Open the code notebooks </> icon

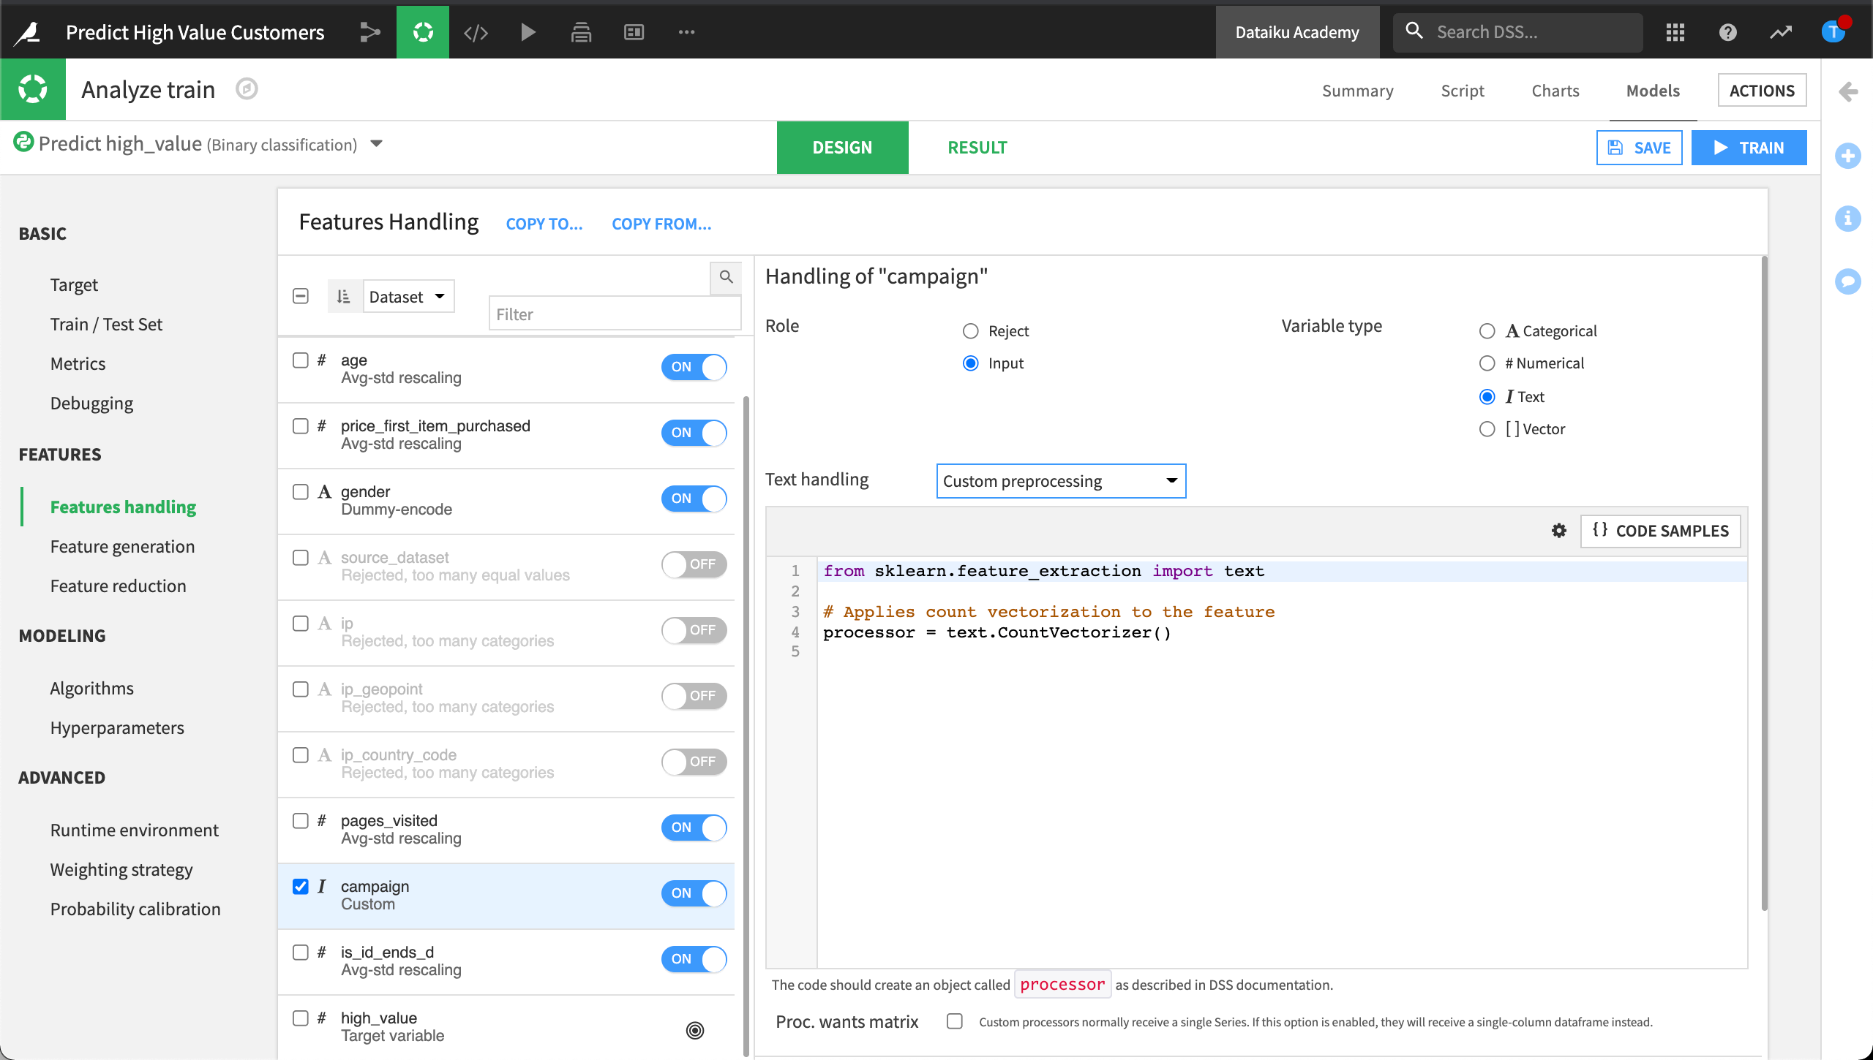[x=476, y=32]
